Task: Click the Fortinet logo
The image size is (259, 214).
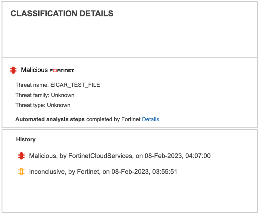Action: pyautogui.click(x=62, y=71)
